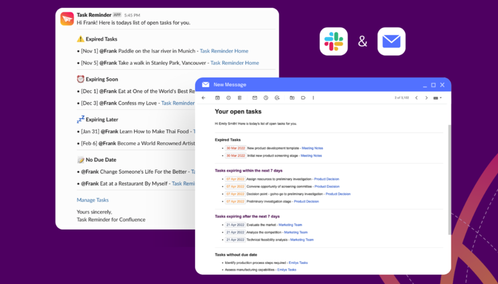Click the No Due Date heading

[101, 160]
